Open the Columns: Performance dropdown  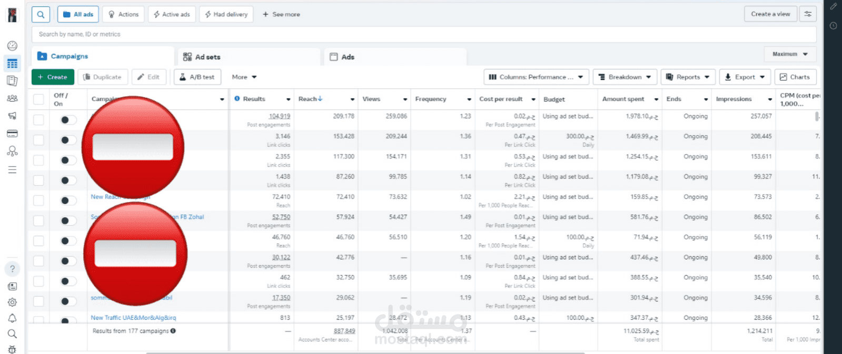click(x=536, y=77)
